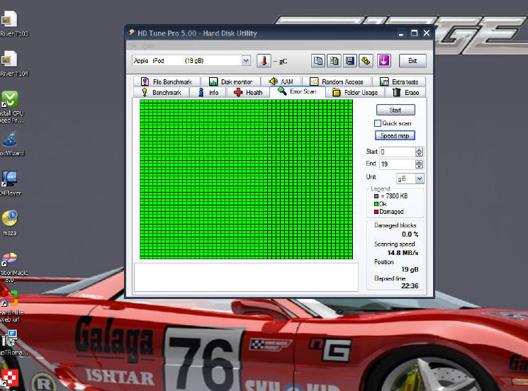The width and height of the screenshot is (528, 391).
Task: Click the 19 gB position value
Action: point(410,269)
